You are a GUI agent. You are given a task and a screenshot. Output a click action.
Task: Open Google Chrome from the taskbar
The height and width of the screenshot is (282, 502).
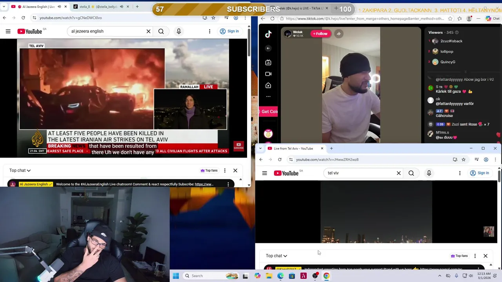(x=326, y=276)
